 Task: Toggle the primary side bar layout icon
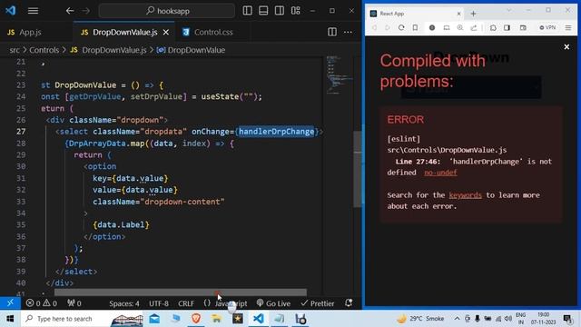tap(247, 11)
